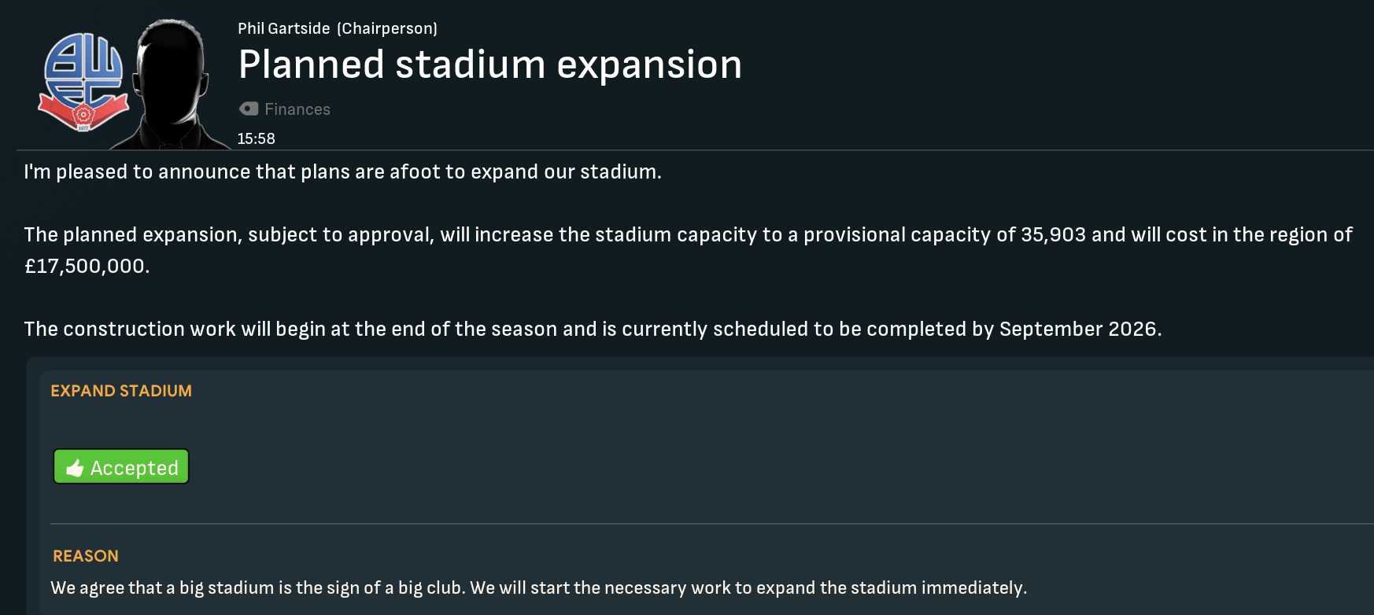Click the EXPAND STADIUM section header
The height and width of the screenshot is (615, 1374).
121,391
